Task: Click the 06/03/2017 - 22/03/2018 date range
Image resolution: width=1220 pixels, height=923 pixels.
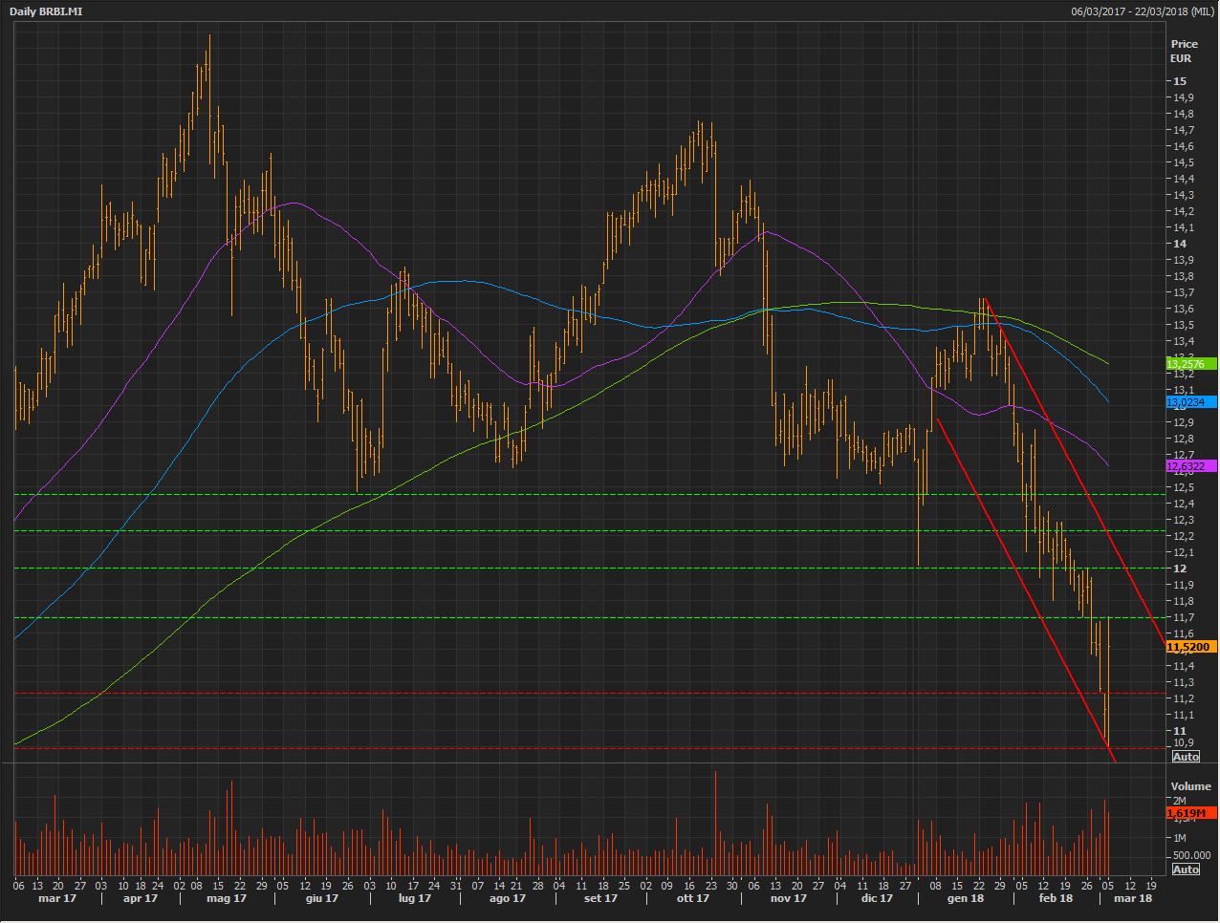Action: pyautogui.click(x=1143, y=11)
